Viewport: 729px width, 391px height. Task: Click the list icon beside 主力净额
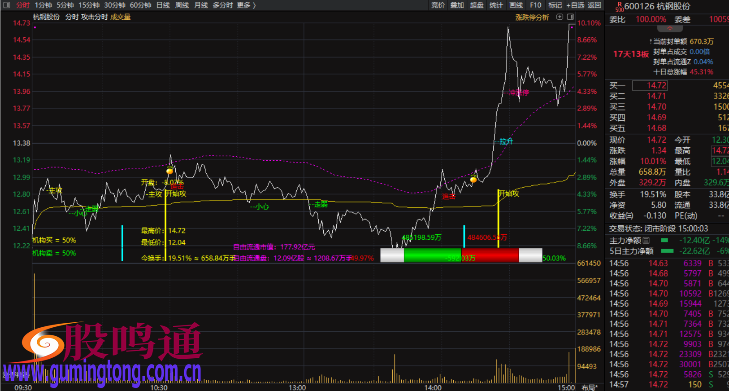pos(646,241)
